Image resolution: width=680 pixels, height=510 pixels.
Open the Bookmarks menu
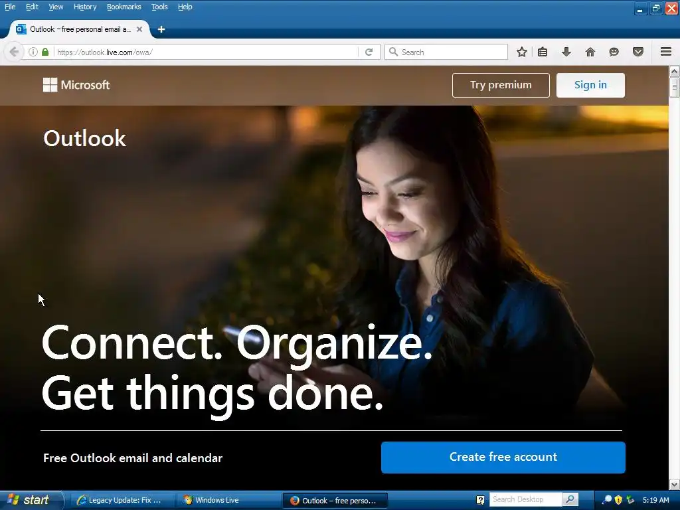[124, 7]
